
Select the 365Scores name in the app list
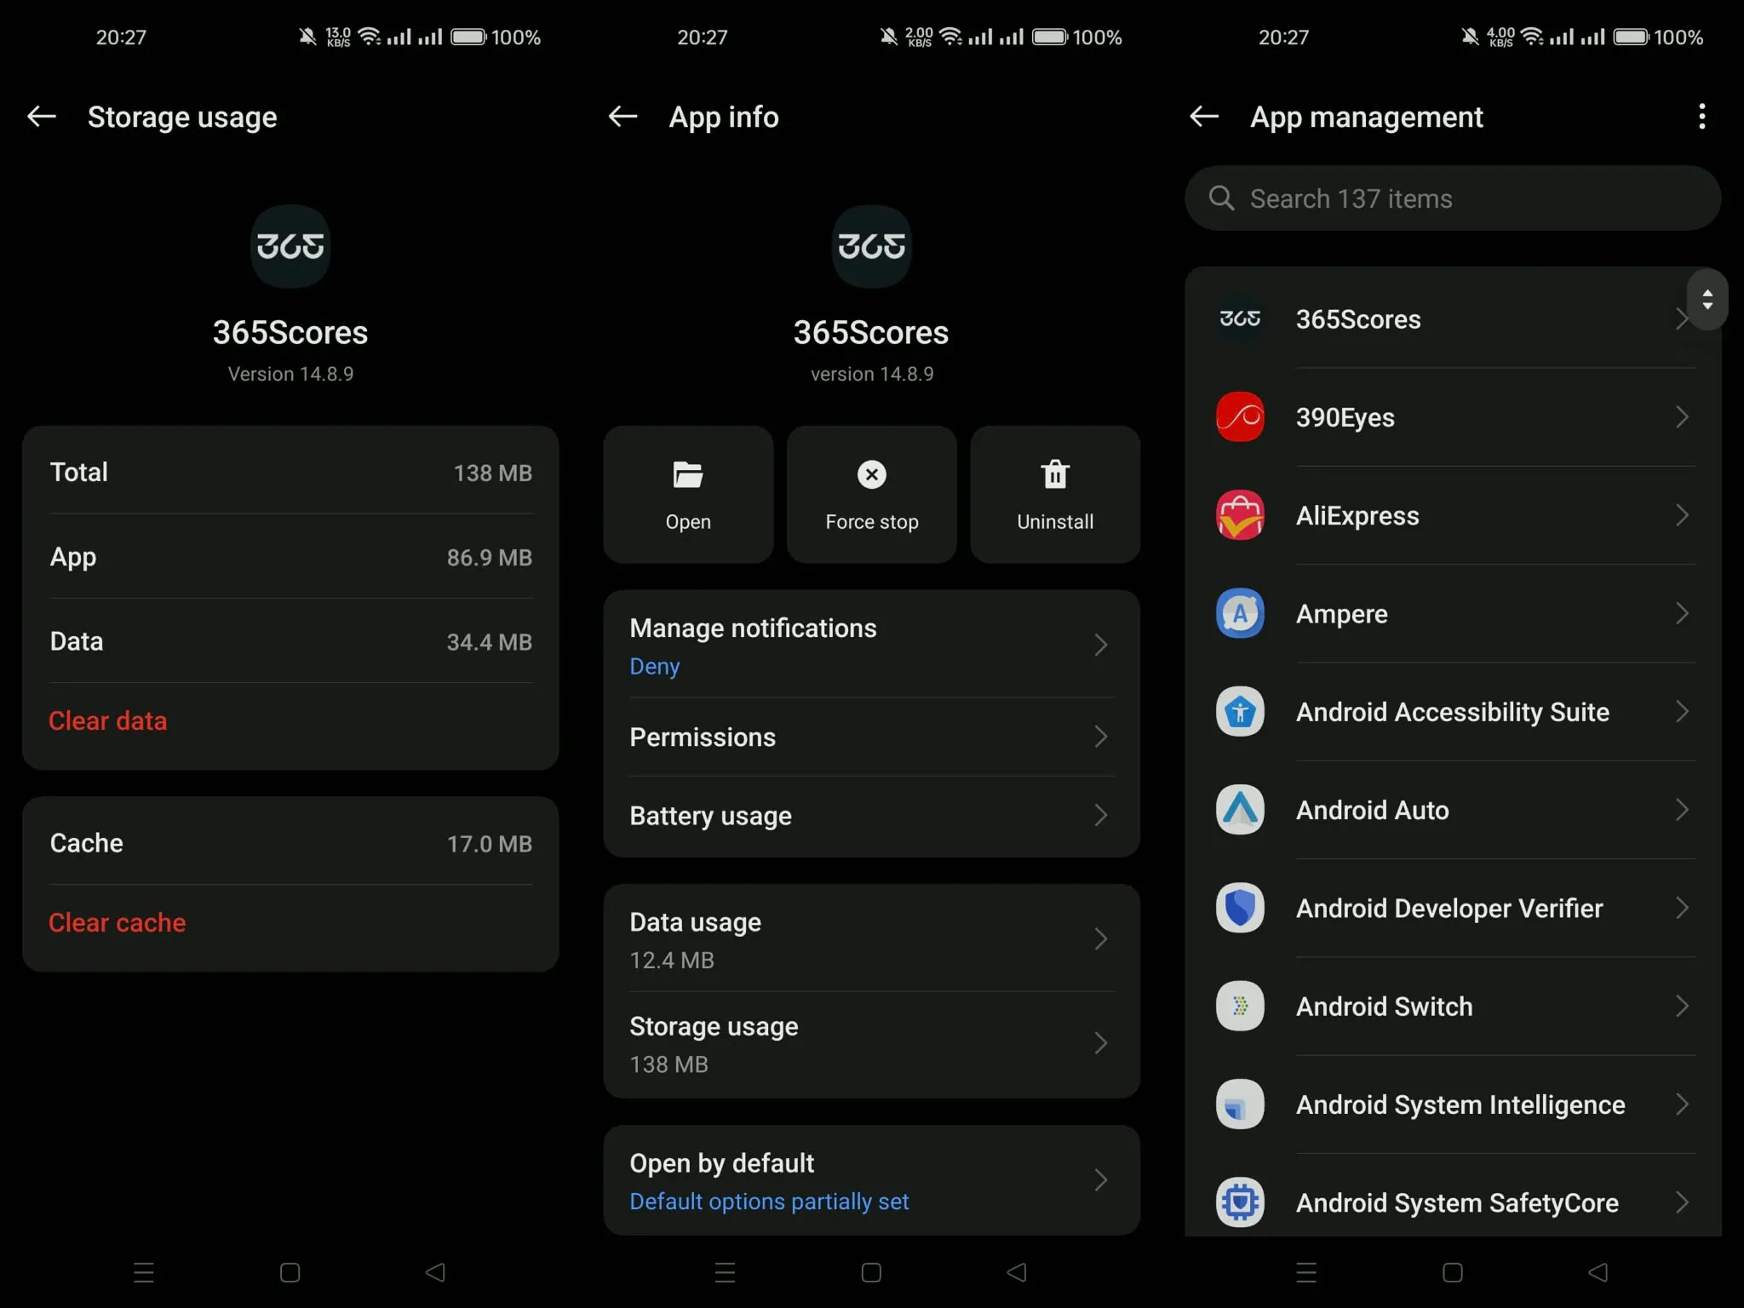1357,319
